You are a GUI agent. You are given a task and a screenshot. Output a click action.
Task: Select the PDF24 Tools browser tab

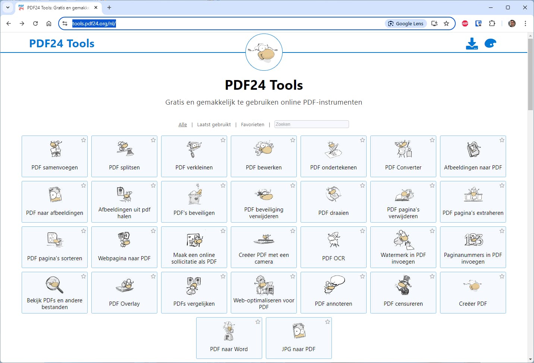pyautogui.click(x=58, y=7)
